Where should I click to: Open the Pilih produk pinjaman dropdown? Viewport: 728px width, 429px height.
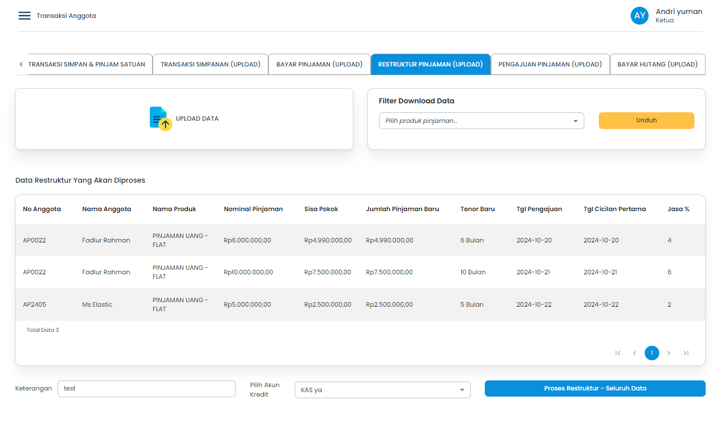coord(481,121)
